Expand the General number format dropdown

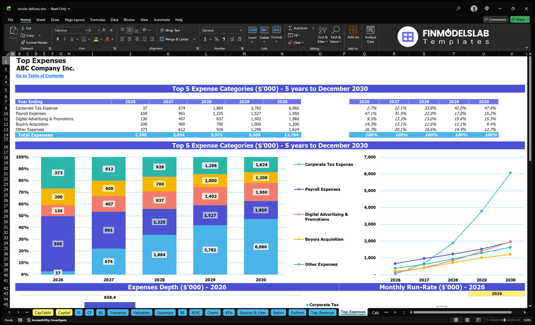point(240,30)
